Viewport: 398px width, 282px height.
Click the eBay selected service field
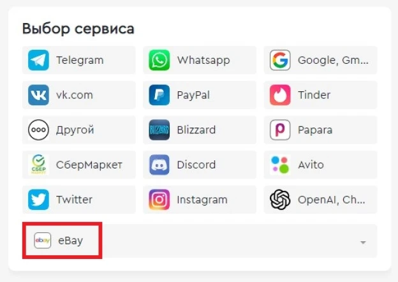(200, 241)
